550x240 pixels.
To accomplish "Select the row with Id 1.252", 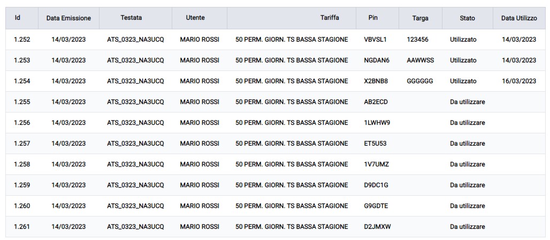I will point(22,39).
